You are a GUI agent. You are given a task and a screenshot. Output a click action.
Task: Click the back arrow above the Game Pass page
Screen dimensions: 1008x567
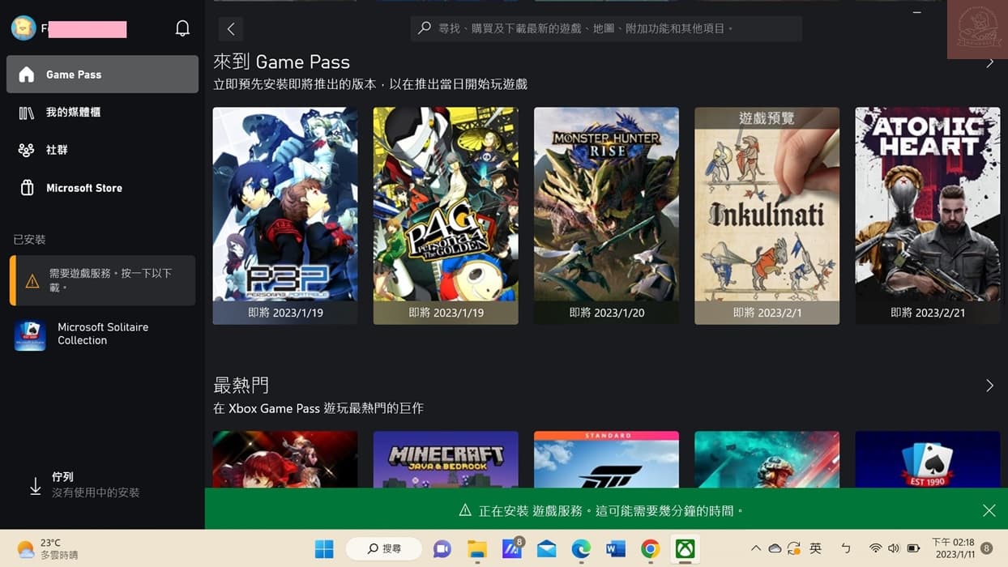coord(230,28)
